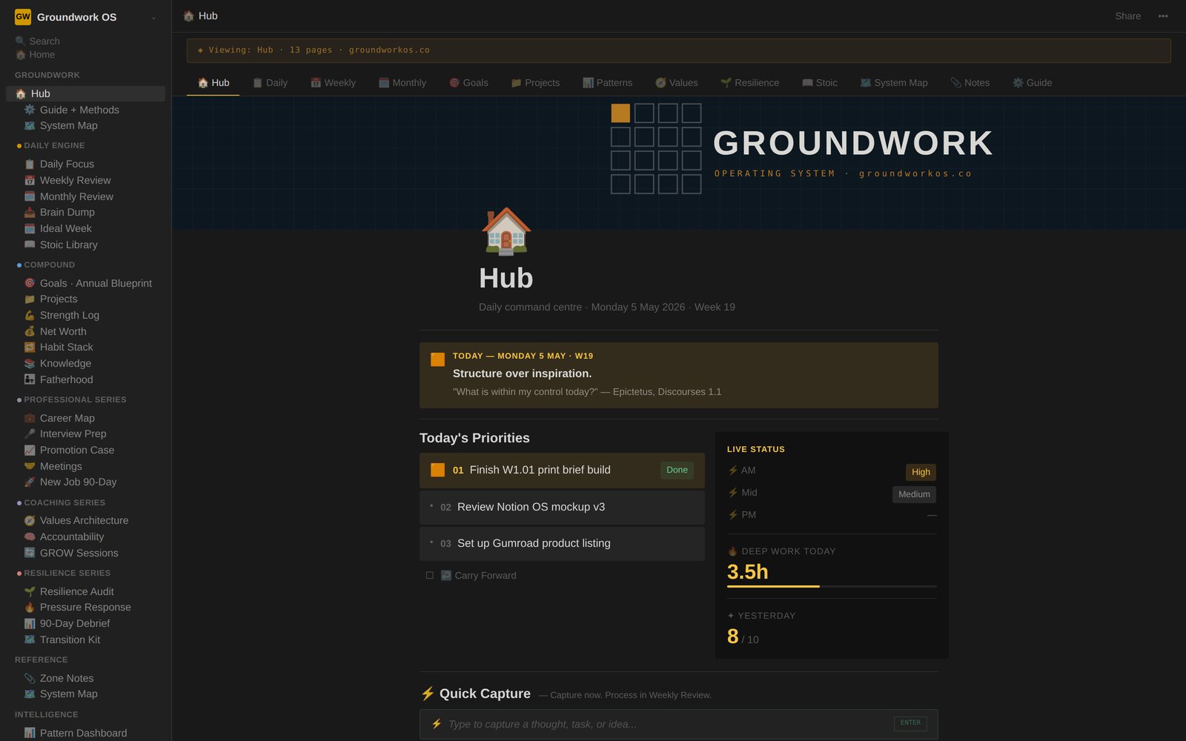1186x741 pixels.
Task: Click the book icon beside Stoic Library
Action: coord(30,245)
